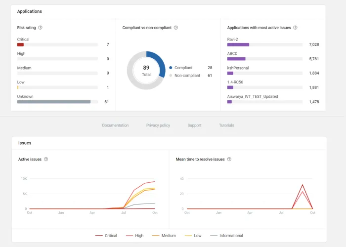The width and height of the screenshot is (346, 247).
Task: Click help icon beside Compliant vs non-compliant
Action: point(176,28)
